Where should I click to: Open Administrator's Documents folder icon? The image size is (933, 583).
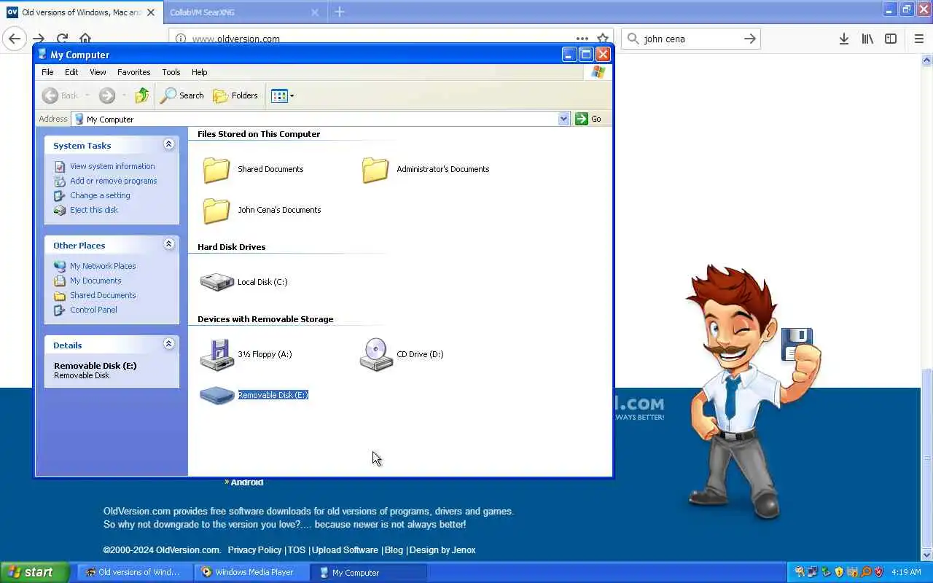(x=375, y=169)
